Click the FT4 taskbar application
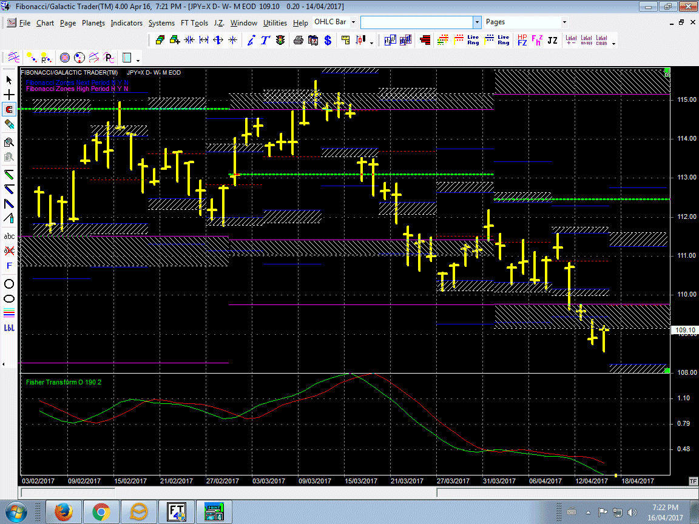Screen dimensions: 699x524 point(177,511)
